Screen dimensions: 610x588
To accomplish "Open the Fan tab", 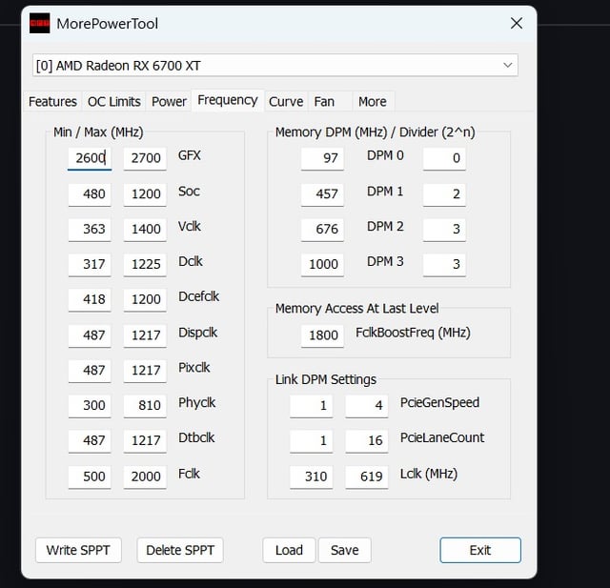I will click(x=324, y=102).
